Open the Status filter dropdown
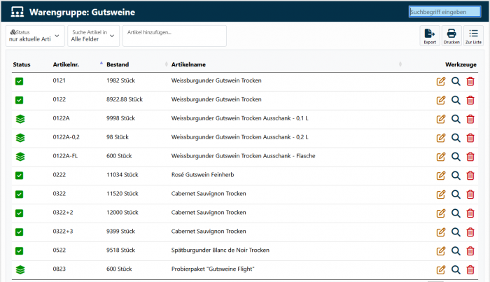Screen dimensions: 490x282 click(x=35, y=36)
